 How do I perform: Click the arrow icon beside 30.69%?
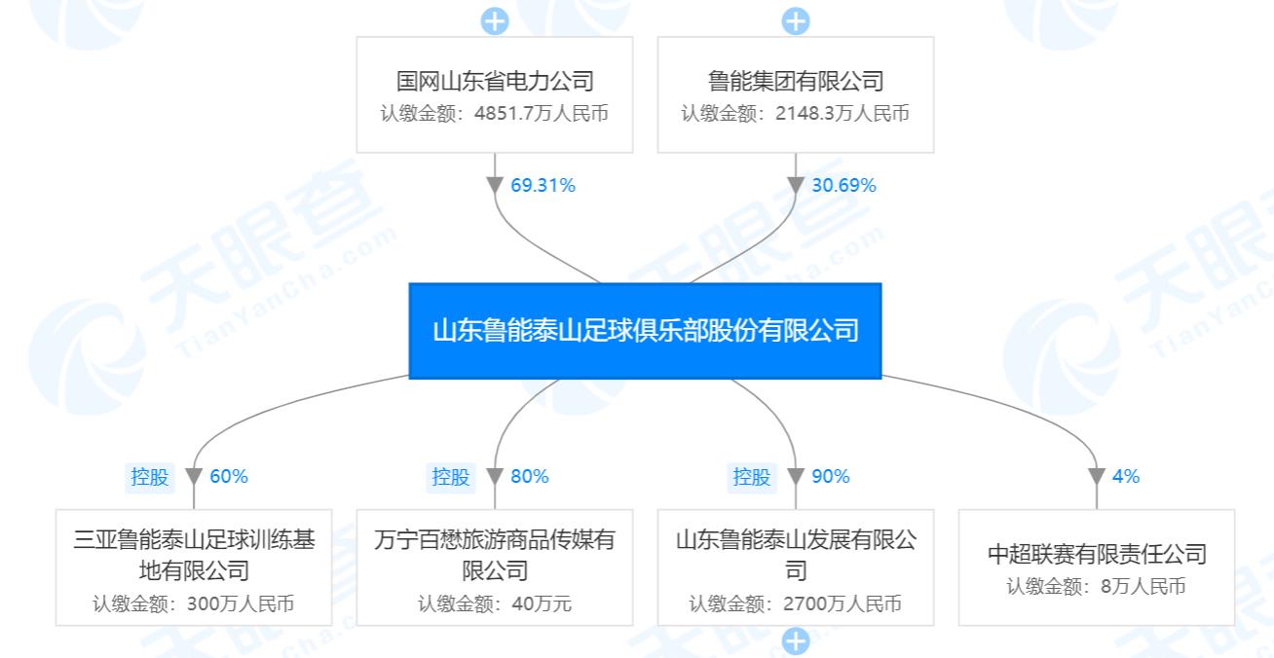click(x=794, y=184)
